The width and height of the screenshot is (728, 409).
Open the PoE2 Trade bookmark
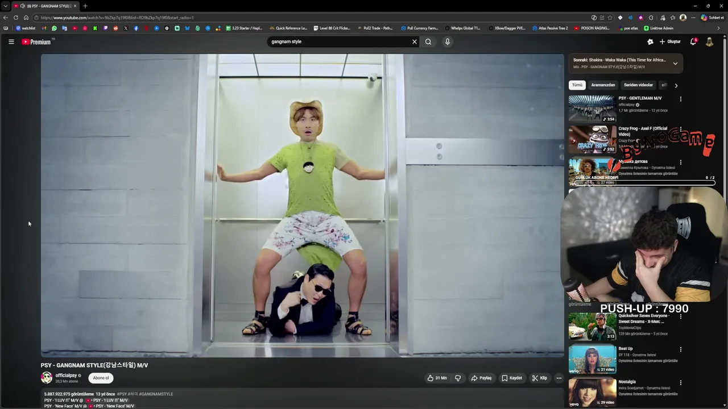coord(375,28)
